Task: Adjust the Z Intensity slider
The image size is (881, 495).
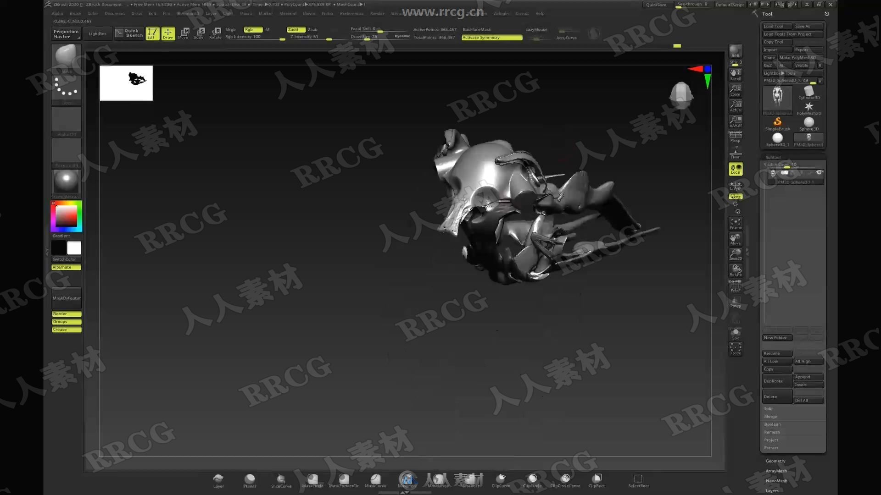Action: coord(311,37)
